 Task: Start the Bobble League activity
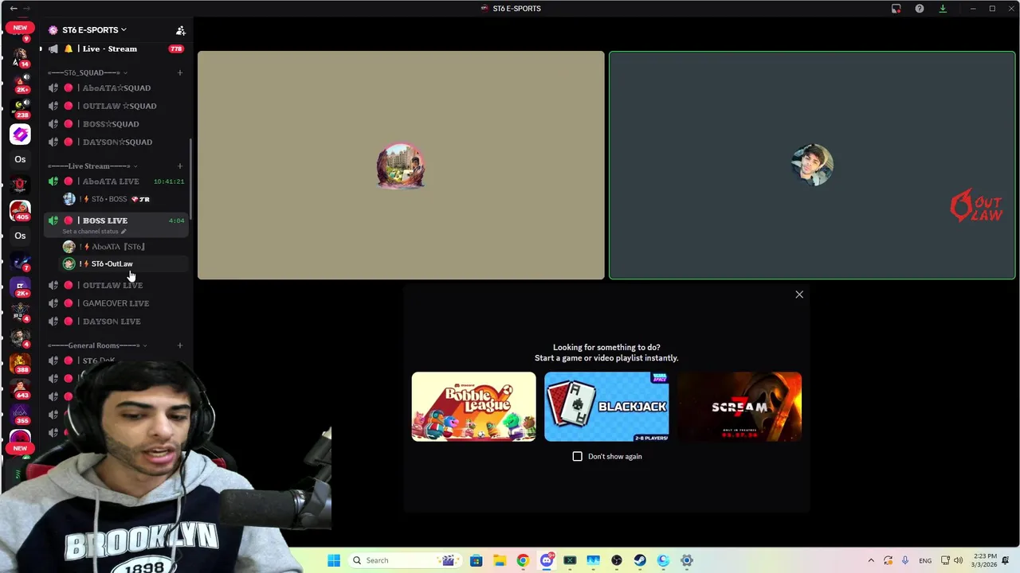[473, 407]
